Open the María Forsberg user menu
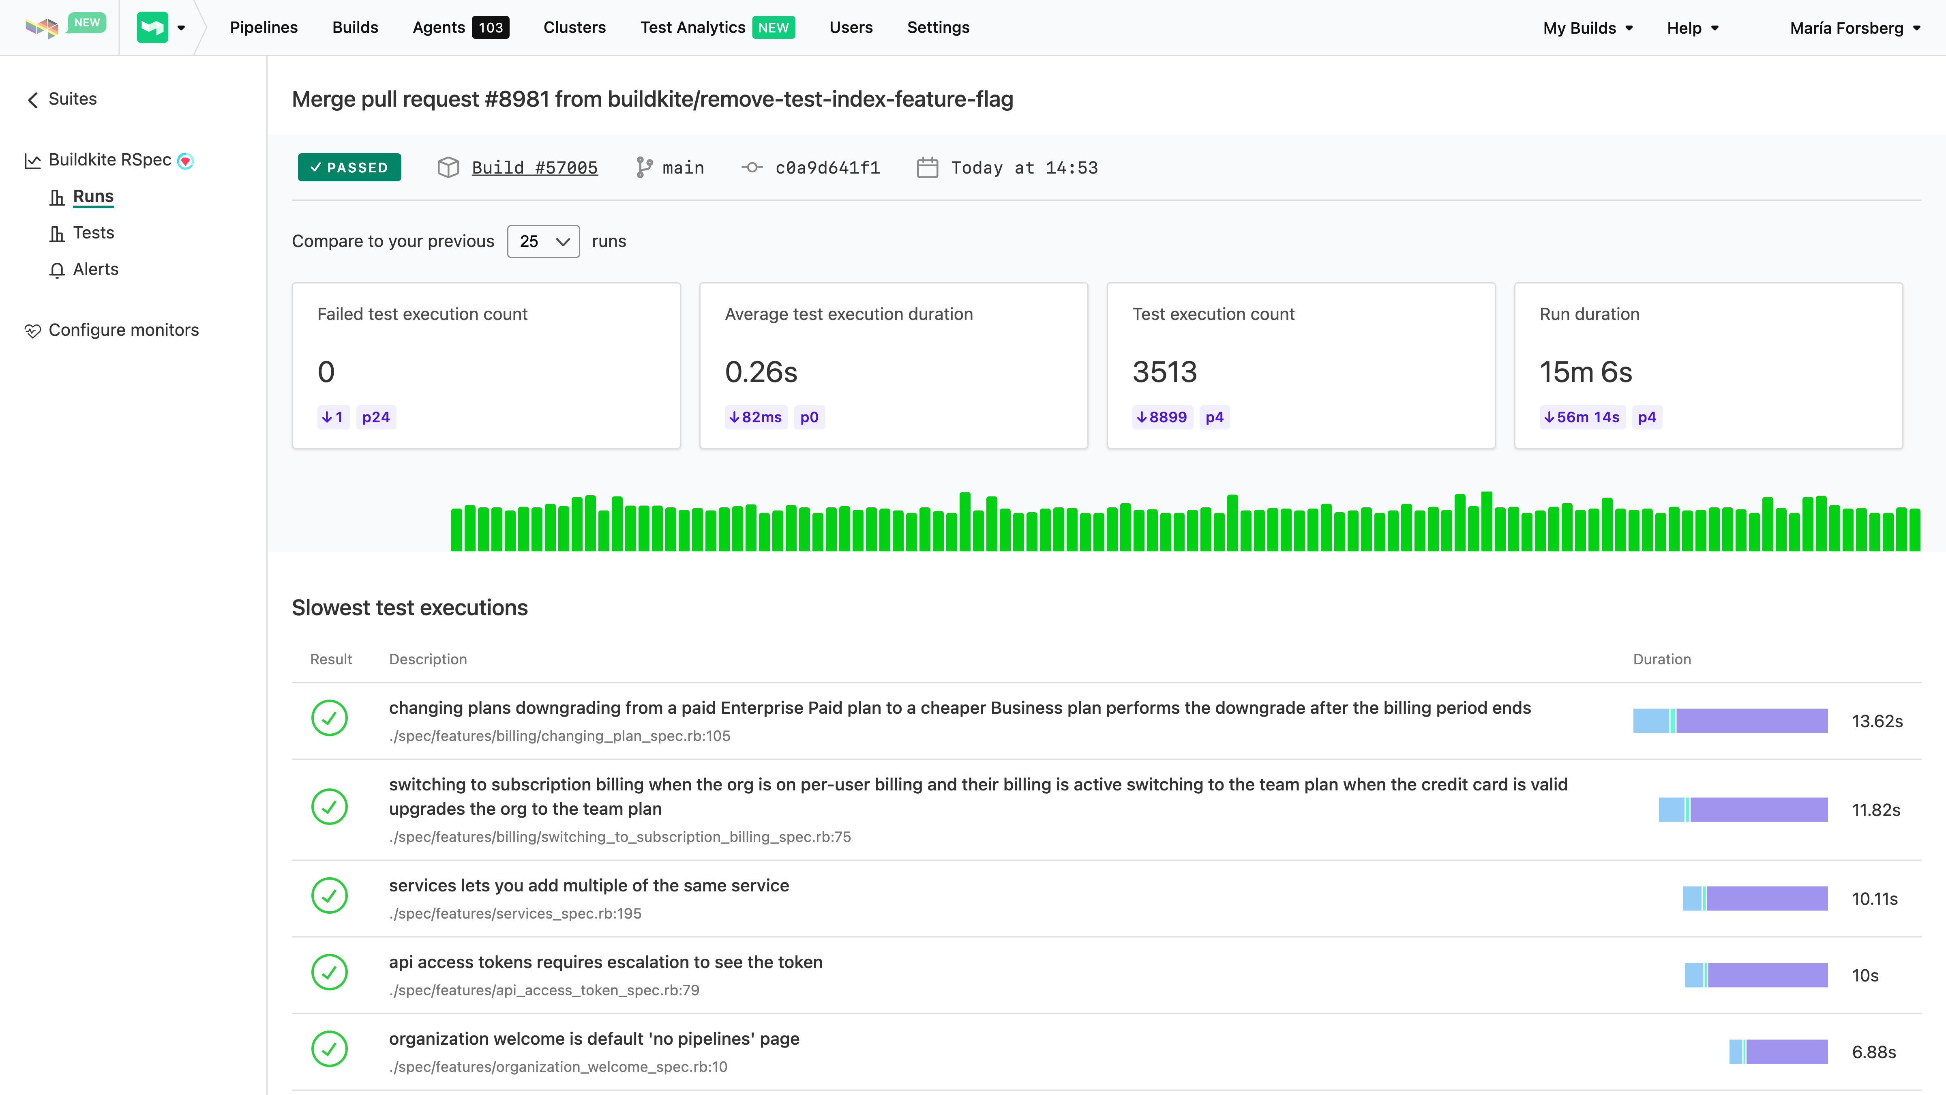 pos(1855,28)
